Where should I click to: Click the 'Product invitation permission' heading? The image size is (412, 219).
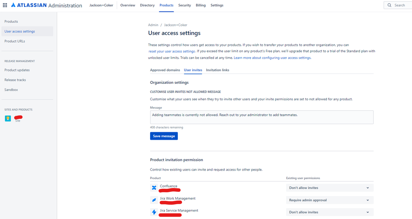(177, 160)
